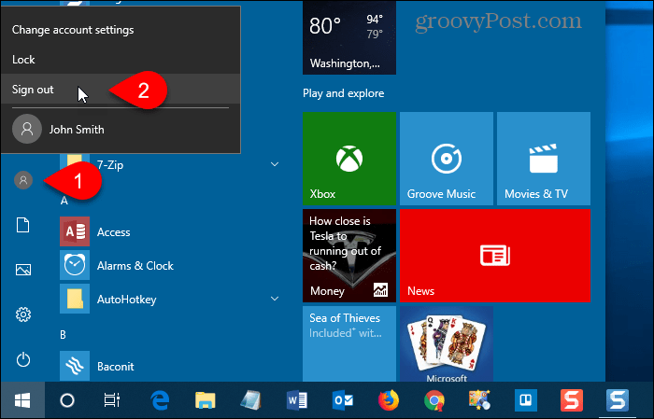Open Cortana circle on the taskbar
The height and width of the screenshot is (419, 654).
click(x=67, y=400)
